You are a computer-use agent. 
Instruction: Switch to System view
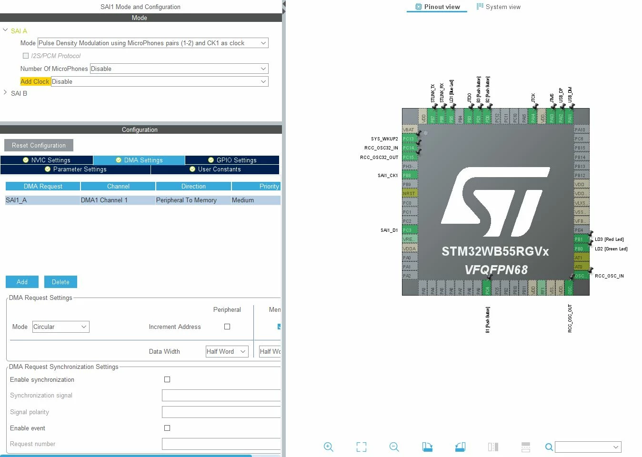click(499, 7)
